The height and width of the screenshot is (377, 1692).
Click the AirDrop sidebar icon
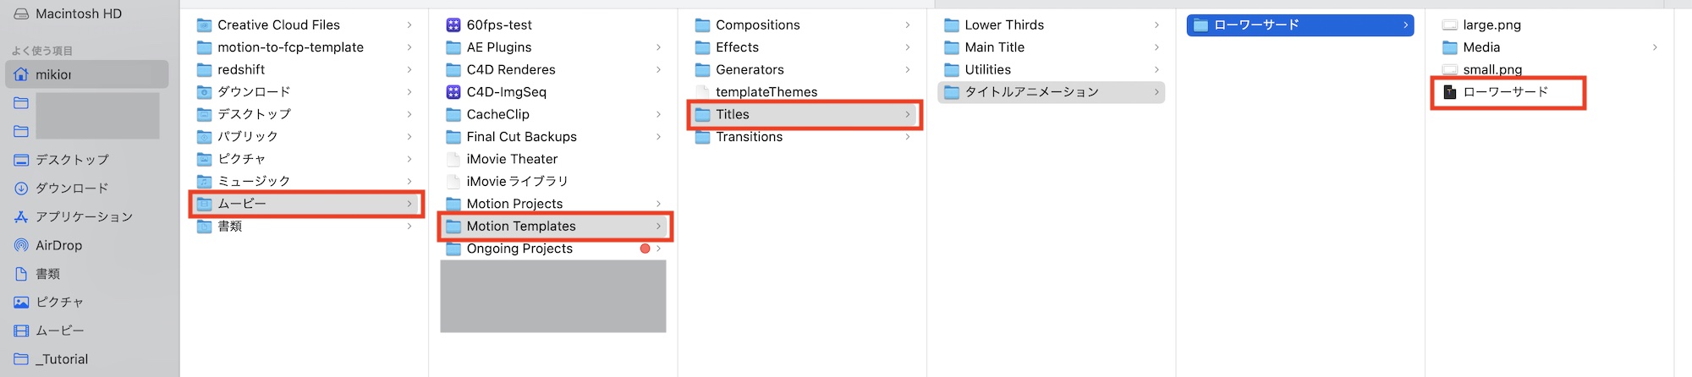click(21, 245)
